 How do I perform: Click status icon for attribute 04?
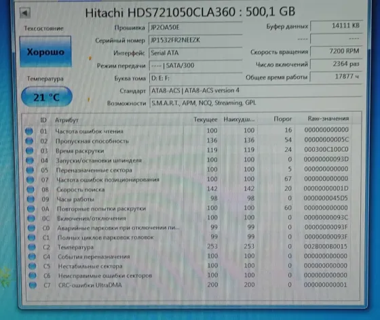point(30,160)
